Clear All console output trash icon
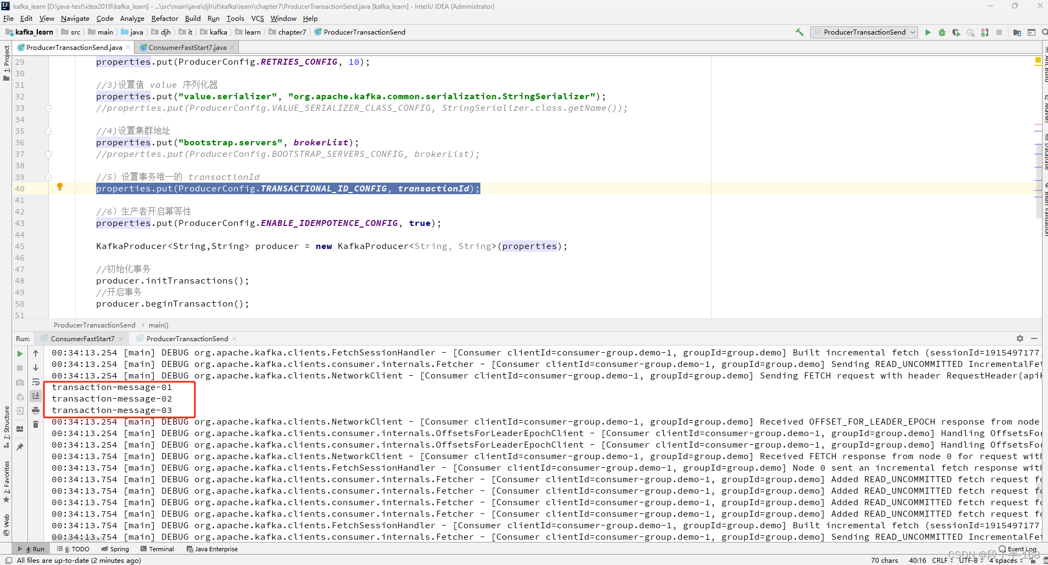Screen dimensions: 1048x565 [36, 425]
